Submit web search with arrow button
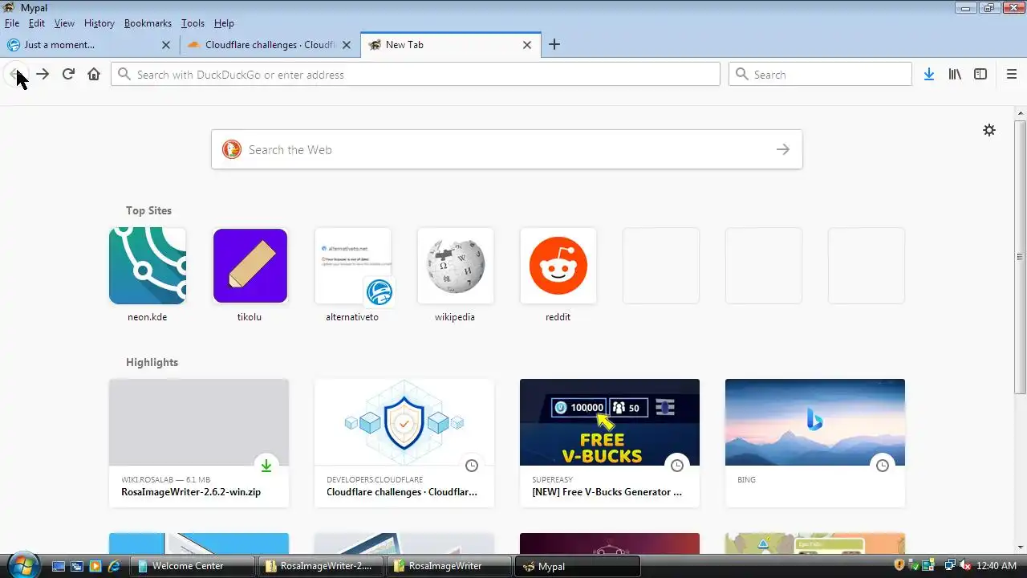1027x578 pixels. (x=783, y=149)
